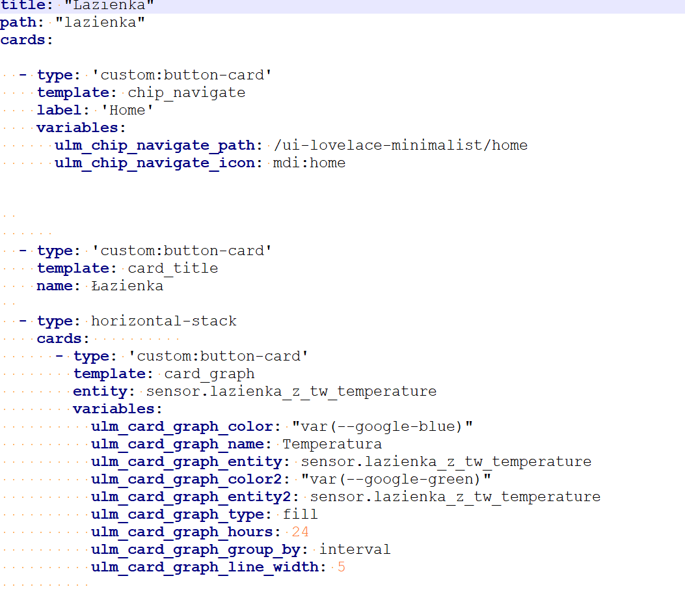Select the "var(--google-blue)" value
The image size is (685, 589).
pos(383,426)
